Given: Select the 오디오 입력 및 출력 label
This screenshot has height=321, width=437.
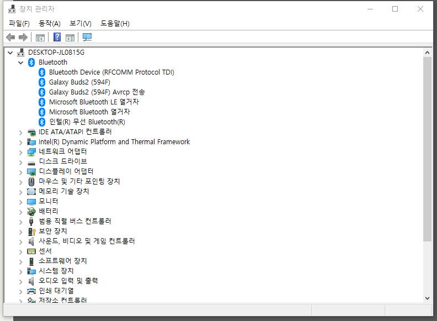Looking at the screenshot, I should (x=68, y=281).
